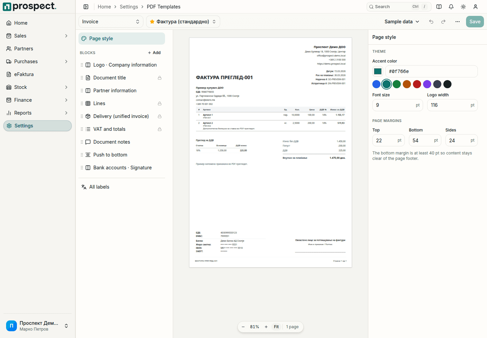Viewport: 487px width, 338px height.
Task: Click the prospect logo
Action: (x=29, y=6)
